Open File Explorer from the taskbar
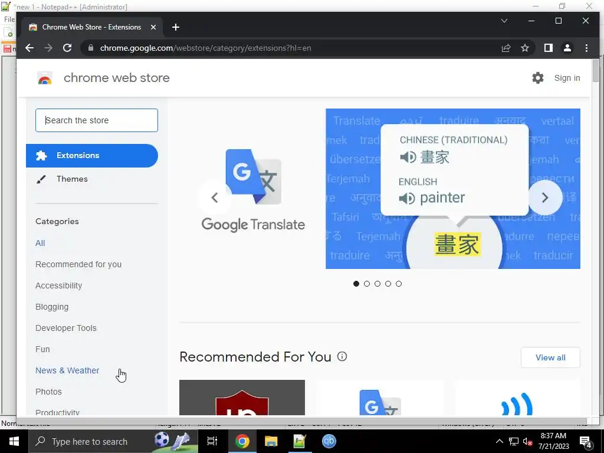This screenshot has width=604, height=453. point(271,441)
